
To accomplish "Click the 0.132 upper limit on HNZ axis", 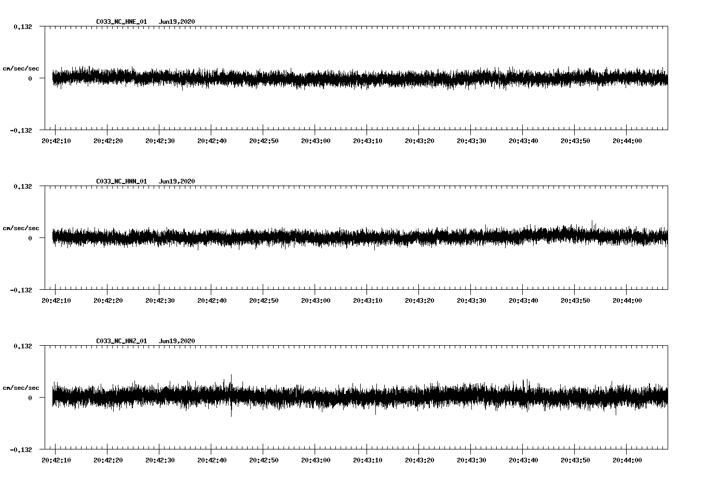I will point(23,346).
